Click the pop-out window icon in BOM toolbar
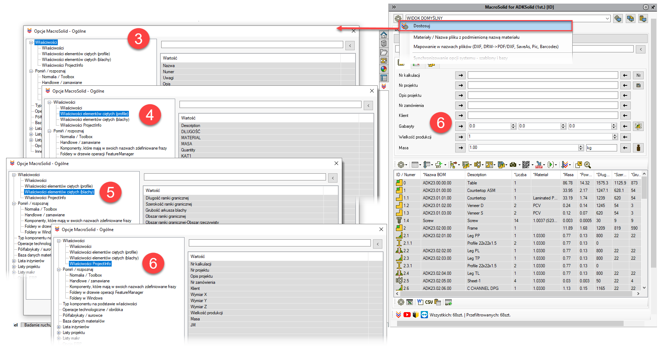The image size is (662, 348). pos(578,165)
